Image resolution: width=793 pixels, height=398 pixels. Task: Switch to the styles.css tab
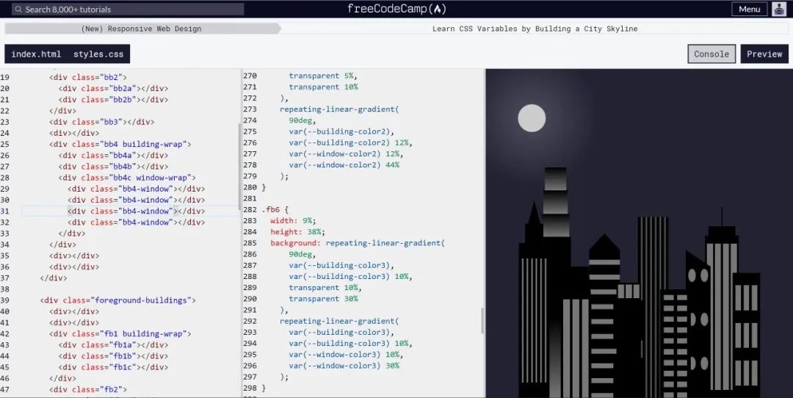coord(98,54)
